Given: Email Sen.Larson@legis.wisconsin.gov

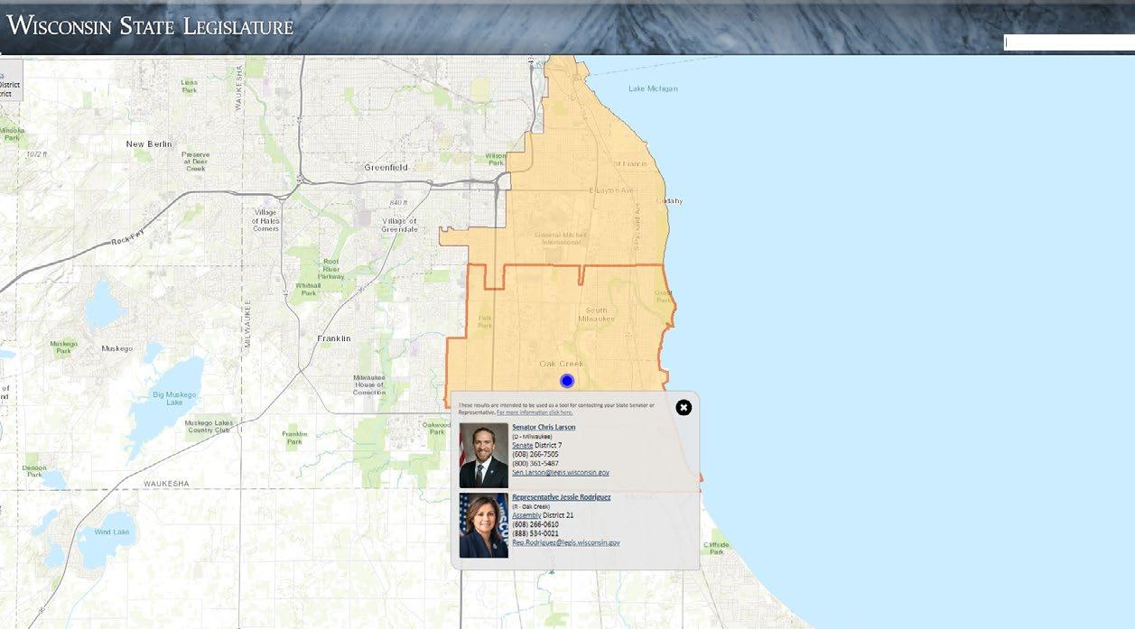Looking at the screenshot, I should click(561, 472).
